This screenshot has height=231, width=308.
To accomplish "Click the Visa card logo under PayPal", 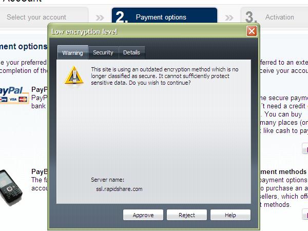I will pos(13,99).
